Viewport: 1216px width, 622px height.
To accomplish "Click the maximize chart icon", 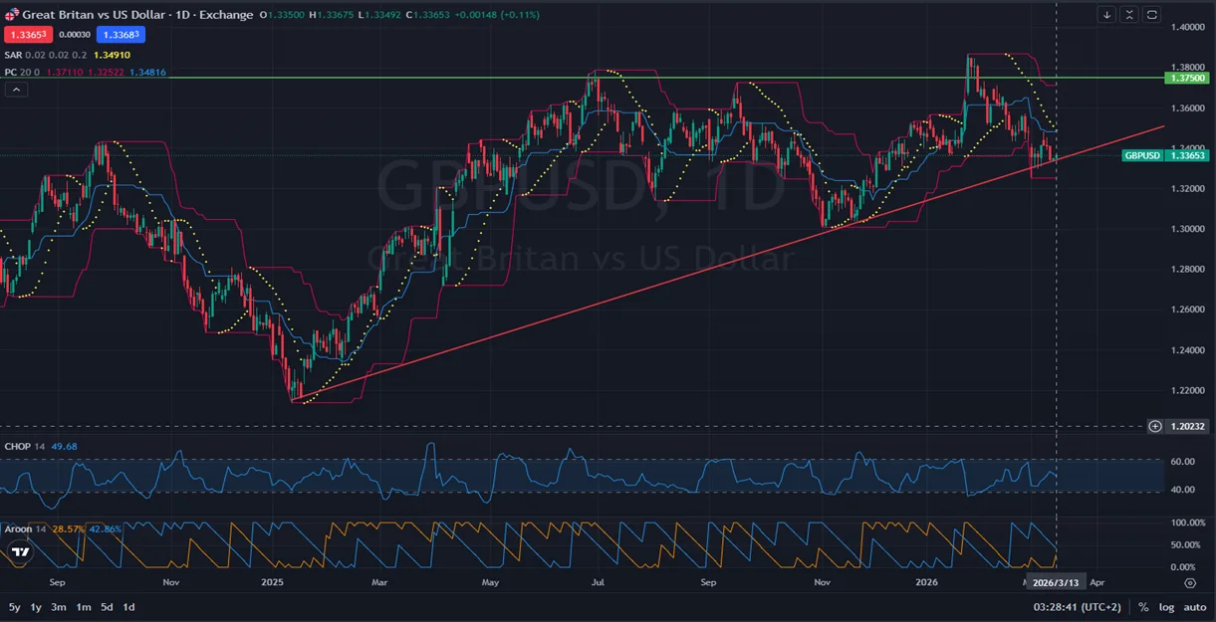I will [1128, 13].
